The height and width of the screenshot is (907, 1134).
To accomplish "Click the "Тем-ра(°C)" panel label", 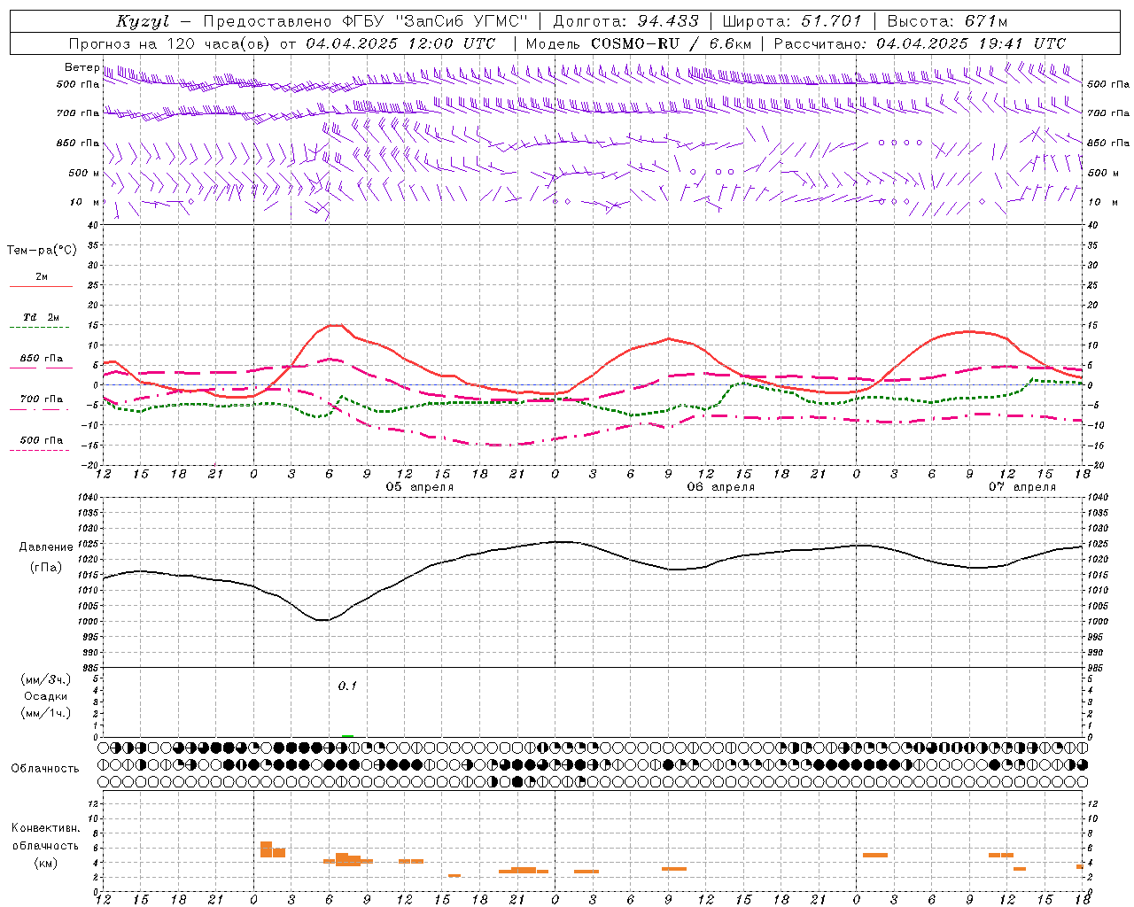I will point(42,251).
